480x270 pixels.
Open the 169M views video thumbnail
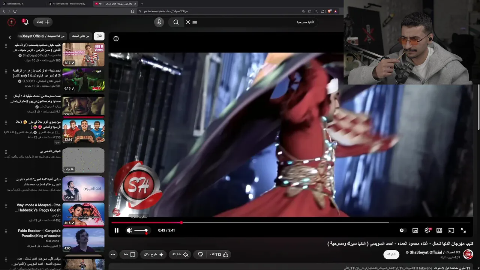tap(83, 54)
